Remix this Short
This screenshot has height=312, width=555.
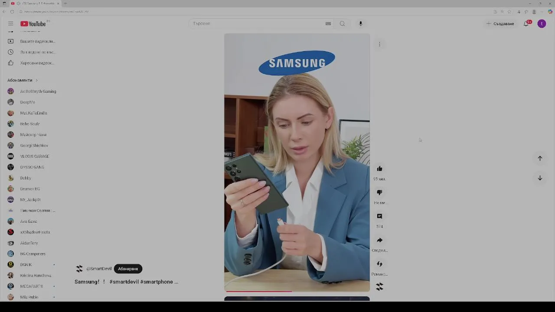pos(379,264)
